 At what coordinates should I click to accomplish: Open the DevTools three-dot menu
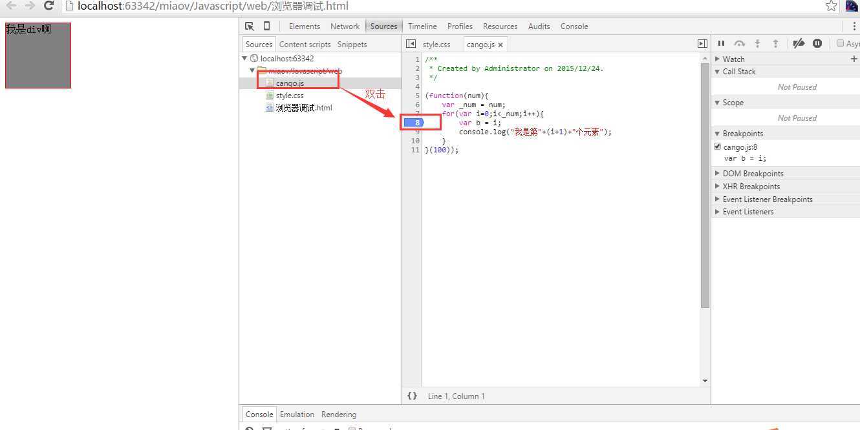pyautogui.click(x=854, y=26)
